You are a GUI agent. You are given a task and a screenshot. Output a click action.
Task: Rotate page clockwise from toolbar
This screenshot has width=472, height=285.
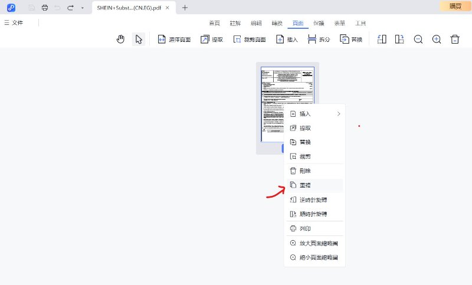tap(399, 39)
